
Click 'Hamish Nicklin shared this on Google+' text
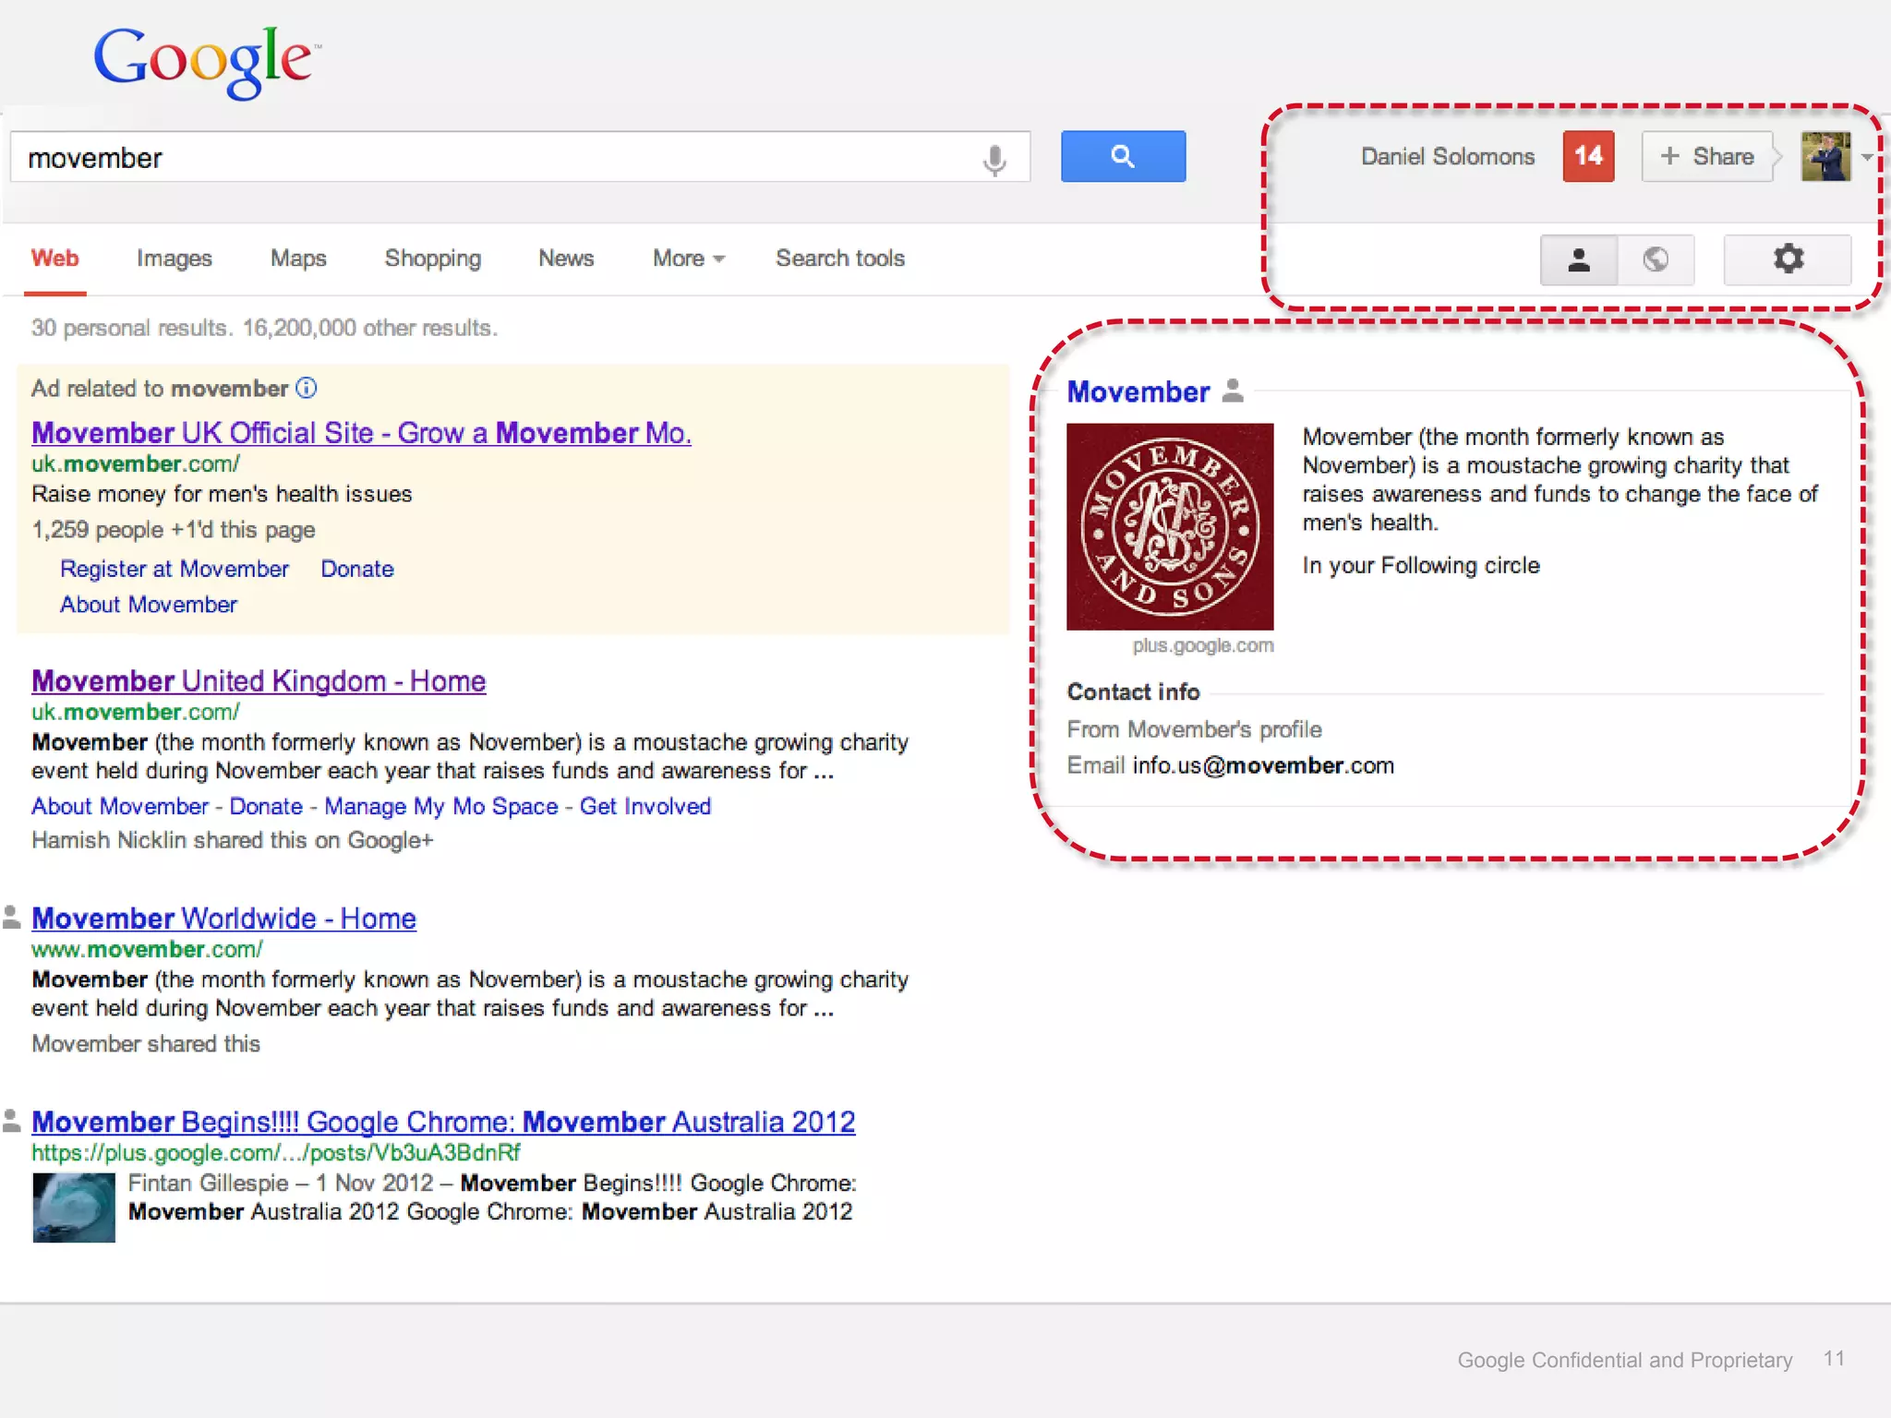pyautogui.click(x=233, y=840)
